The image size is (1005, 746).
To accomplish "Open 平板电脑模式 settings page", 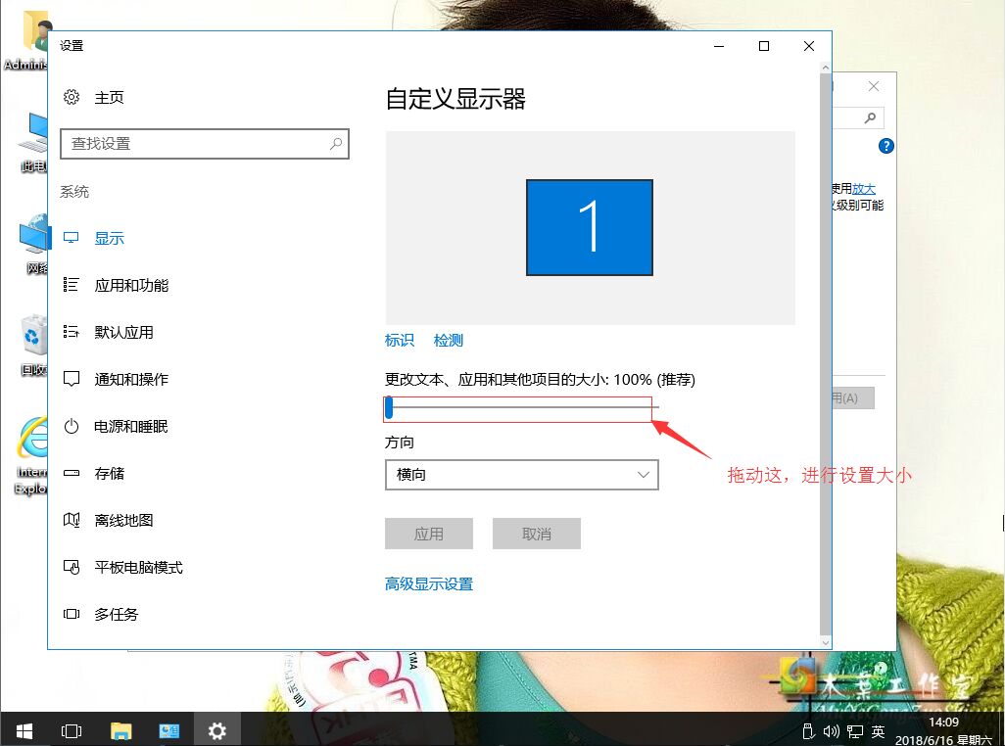I will (x=138, y=567).
